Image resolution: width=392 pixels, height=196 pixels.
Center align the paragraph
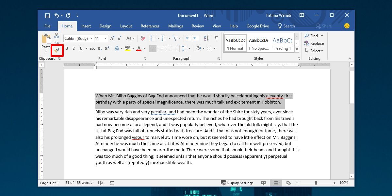[x=160, y=48]
